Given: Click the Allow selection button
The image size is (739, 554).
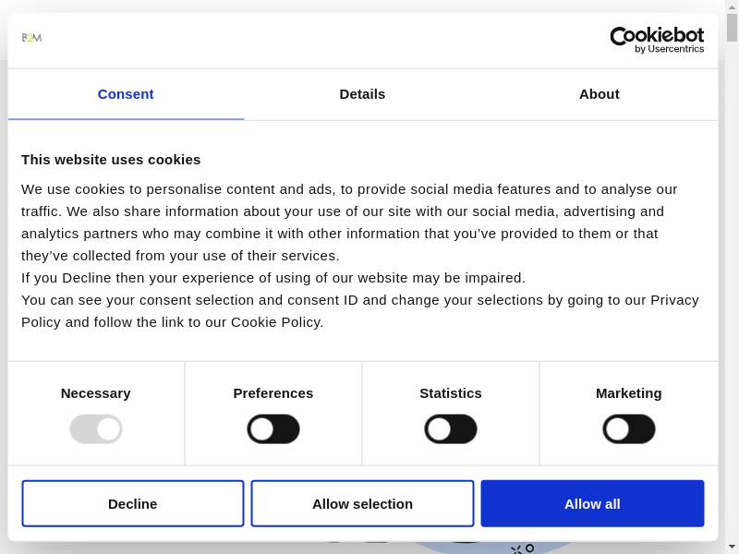Looking at the screenshot, I should (x=362, y=503).
